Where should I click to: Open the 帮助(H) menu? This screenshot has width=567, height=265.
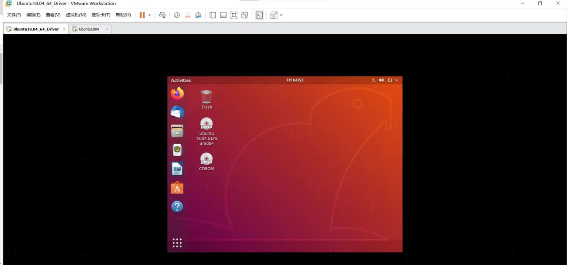tap(123, 15)
